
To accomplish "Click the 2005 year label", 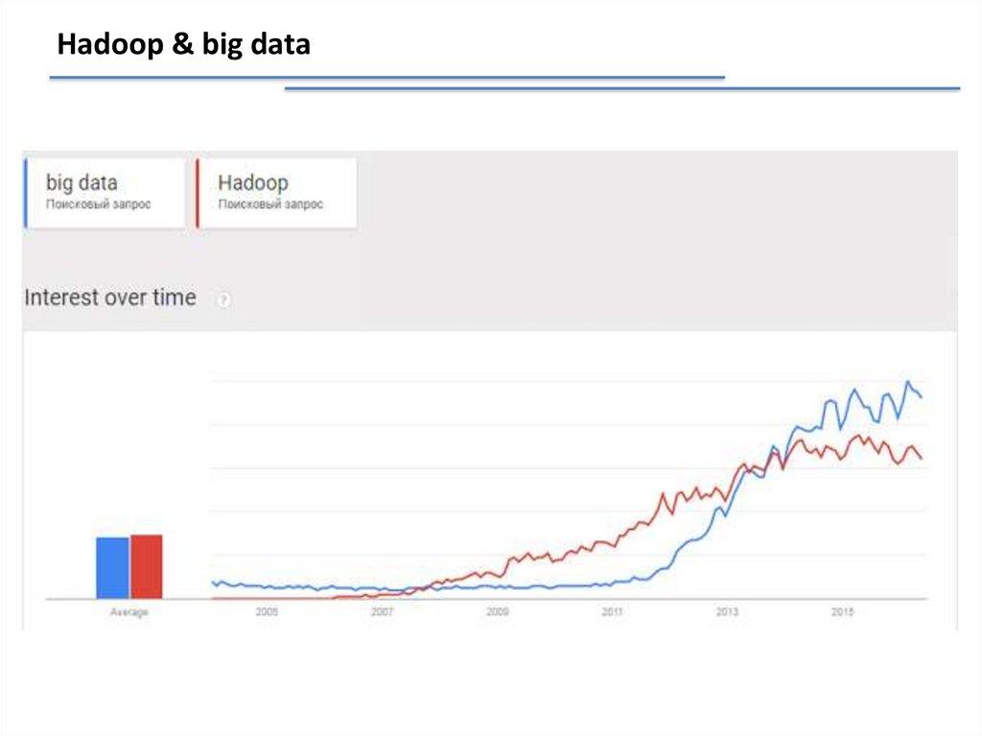I will pyautogui.click(x=267, y=612).
